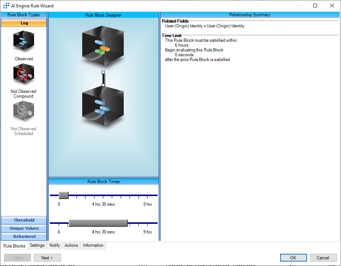
Task: Expand the Threshold rule block section
Action: [24, 220]
